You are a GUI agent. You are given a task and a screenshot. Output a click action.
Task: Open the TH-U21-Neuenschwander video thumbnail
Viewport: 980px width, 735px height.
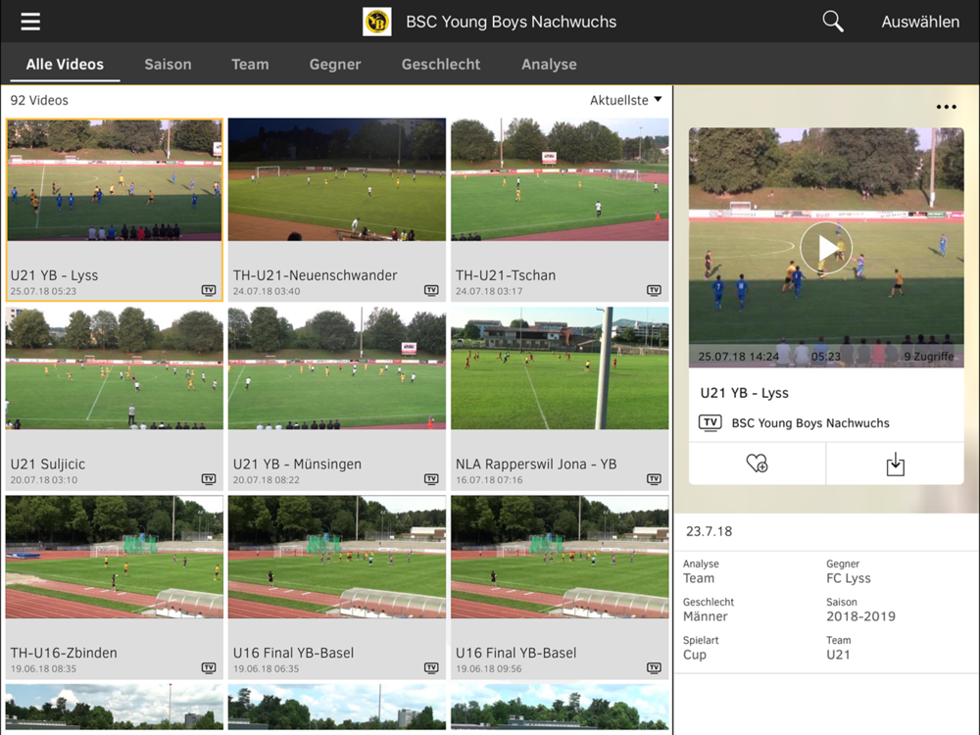click(x=337, y=180)
